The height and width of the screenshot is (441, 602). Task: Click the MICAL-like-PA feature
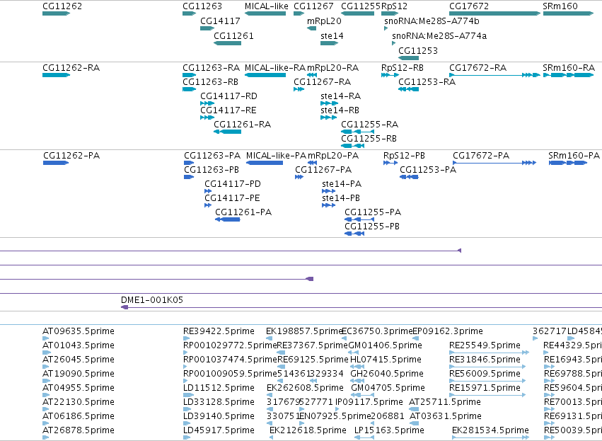[265, 163]
